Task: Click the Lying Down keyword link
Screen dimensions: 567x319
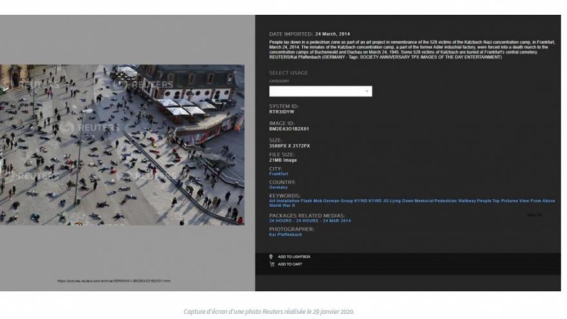Action: click(x=402, y=200)
